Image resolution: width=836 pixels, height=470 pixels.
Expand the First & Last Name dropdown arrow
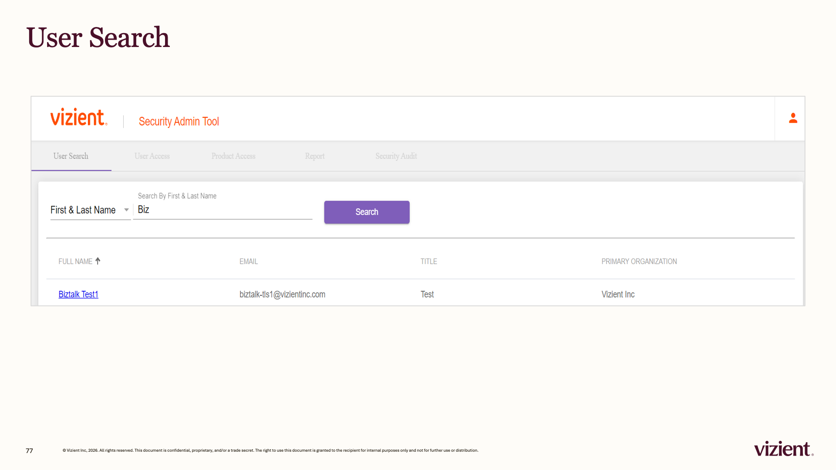(126, 210)
